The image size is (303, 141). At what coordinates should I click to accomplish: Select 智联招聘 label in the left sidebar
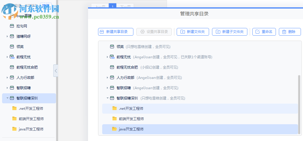pyautogui.click(x=24, y=88)
